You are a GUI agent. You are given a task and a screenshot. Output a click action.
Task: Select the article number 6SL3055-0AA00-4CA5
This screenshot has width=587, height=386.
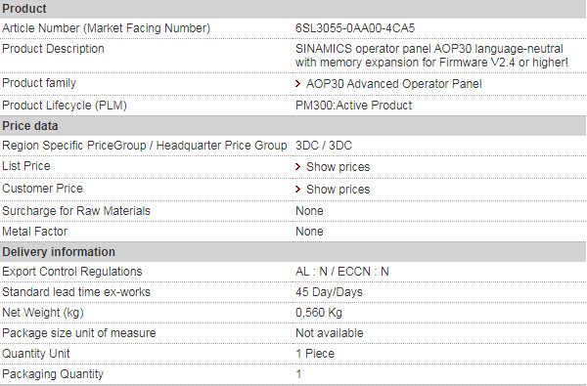(x=355, y=28)
